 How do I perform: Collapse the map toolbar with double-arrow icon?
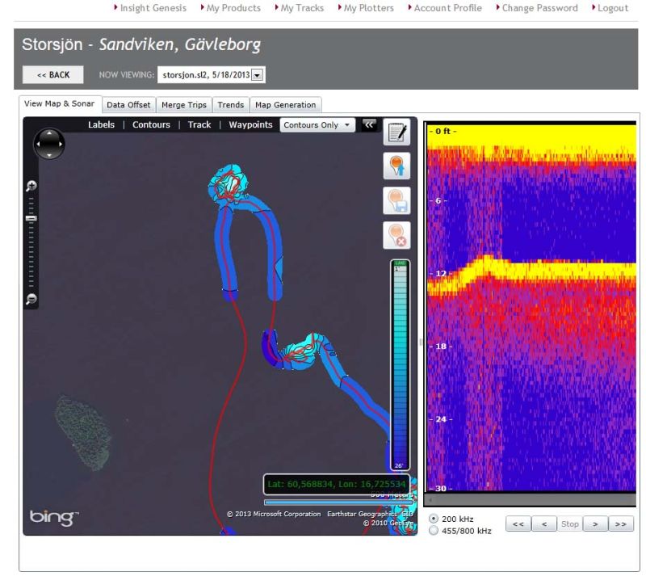click(369, 124)
